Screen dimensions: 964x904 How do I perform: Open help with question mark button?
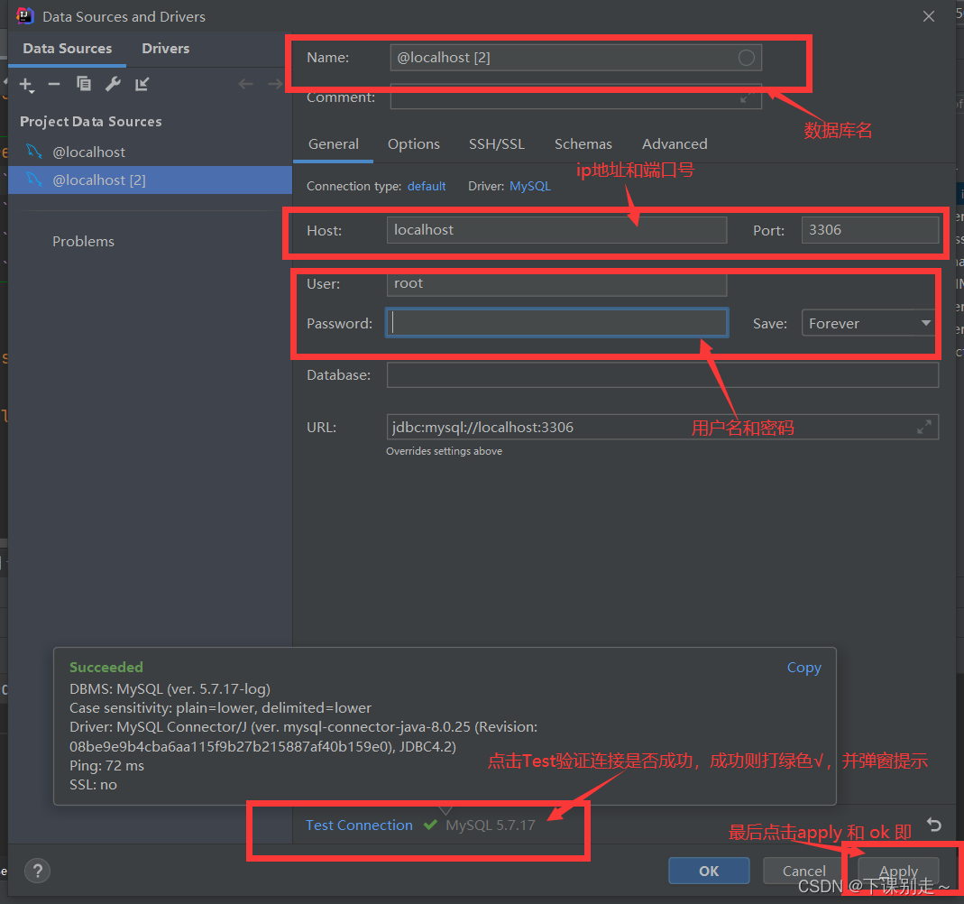click(38, 871)
